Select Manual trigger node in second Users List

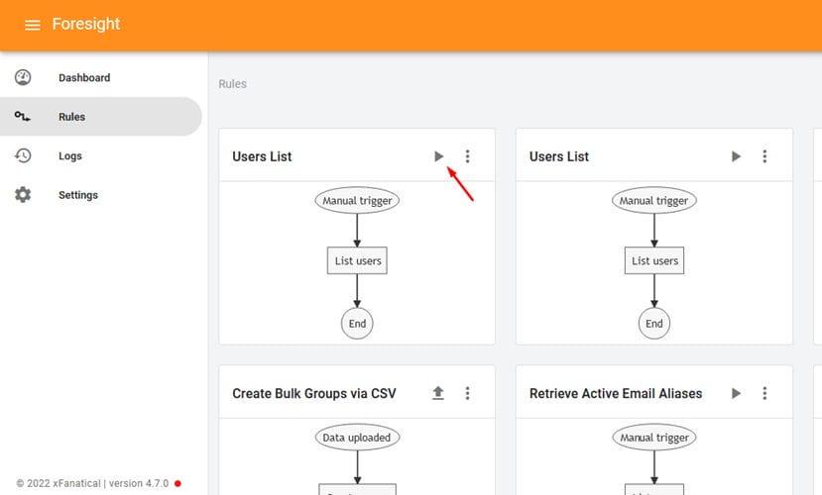654,200
